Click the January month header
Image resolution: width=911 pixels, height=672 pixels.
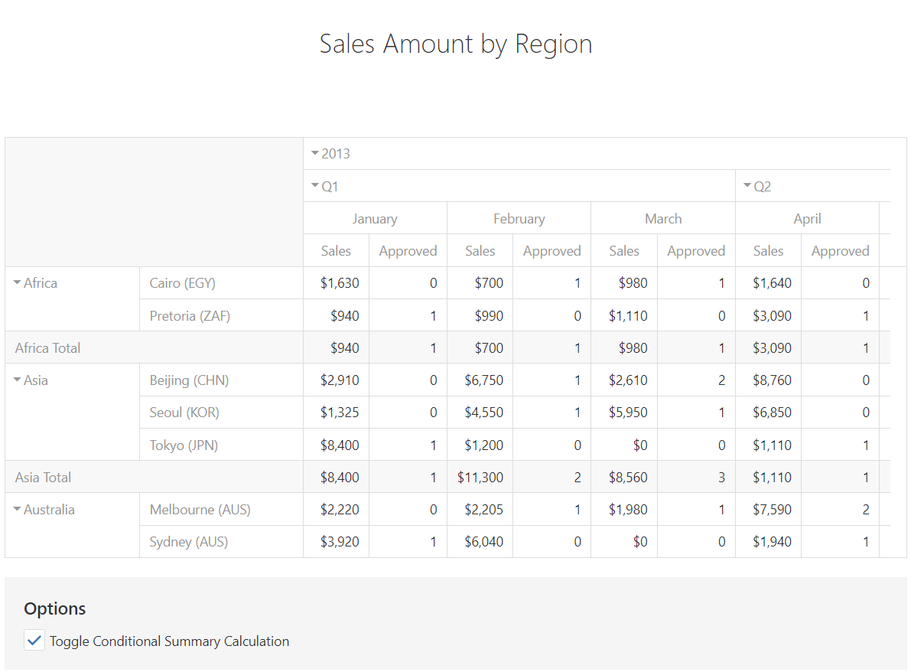coord(375,219)
